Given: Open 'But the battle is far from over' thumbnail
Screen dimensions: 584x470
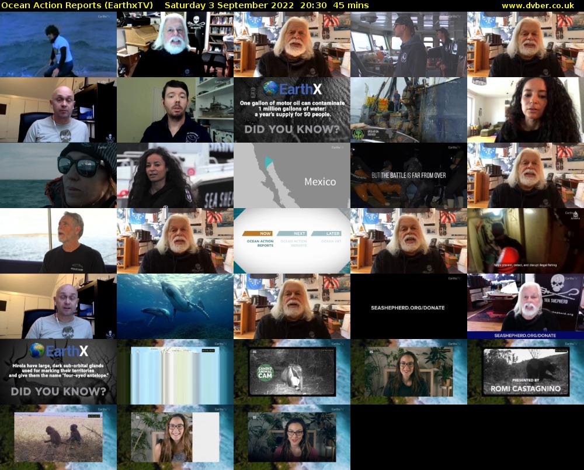Looking at the screenshot, I should (x=409, y=175).
